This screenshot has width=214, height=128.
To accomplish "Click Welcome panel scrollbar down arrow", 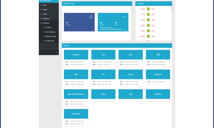I will pos(131,40).
